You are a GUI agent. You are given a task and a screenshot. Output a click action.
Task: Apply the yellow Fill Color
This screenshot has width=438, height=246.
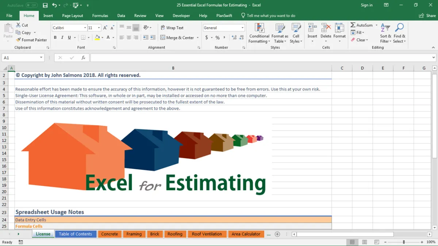point(97,38)
